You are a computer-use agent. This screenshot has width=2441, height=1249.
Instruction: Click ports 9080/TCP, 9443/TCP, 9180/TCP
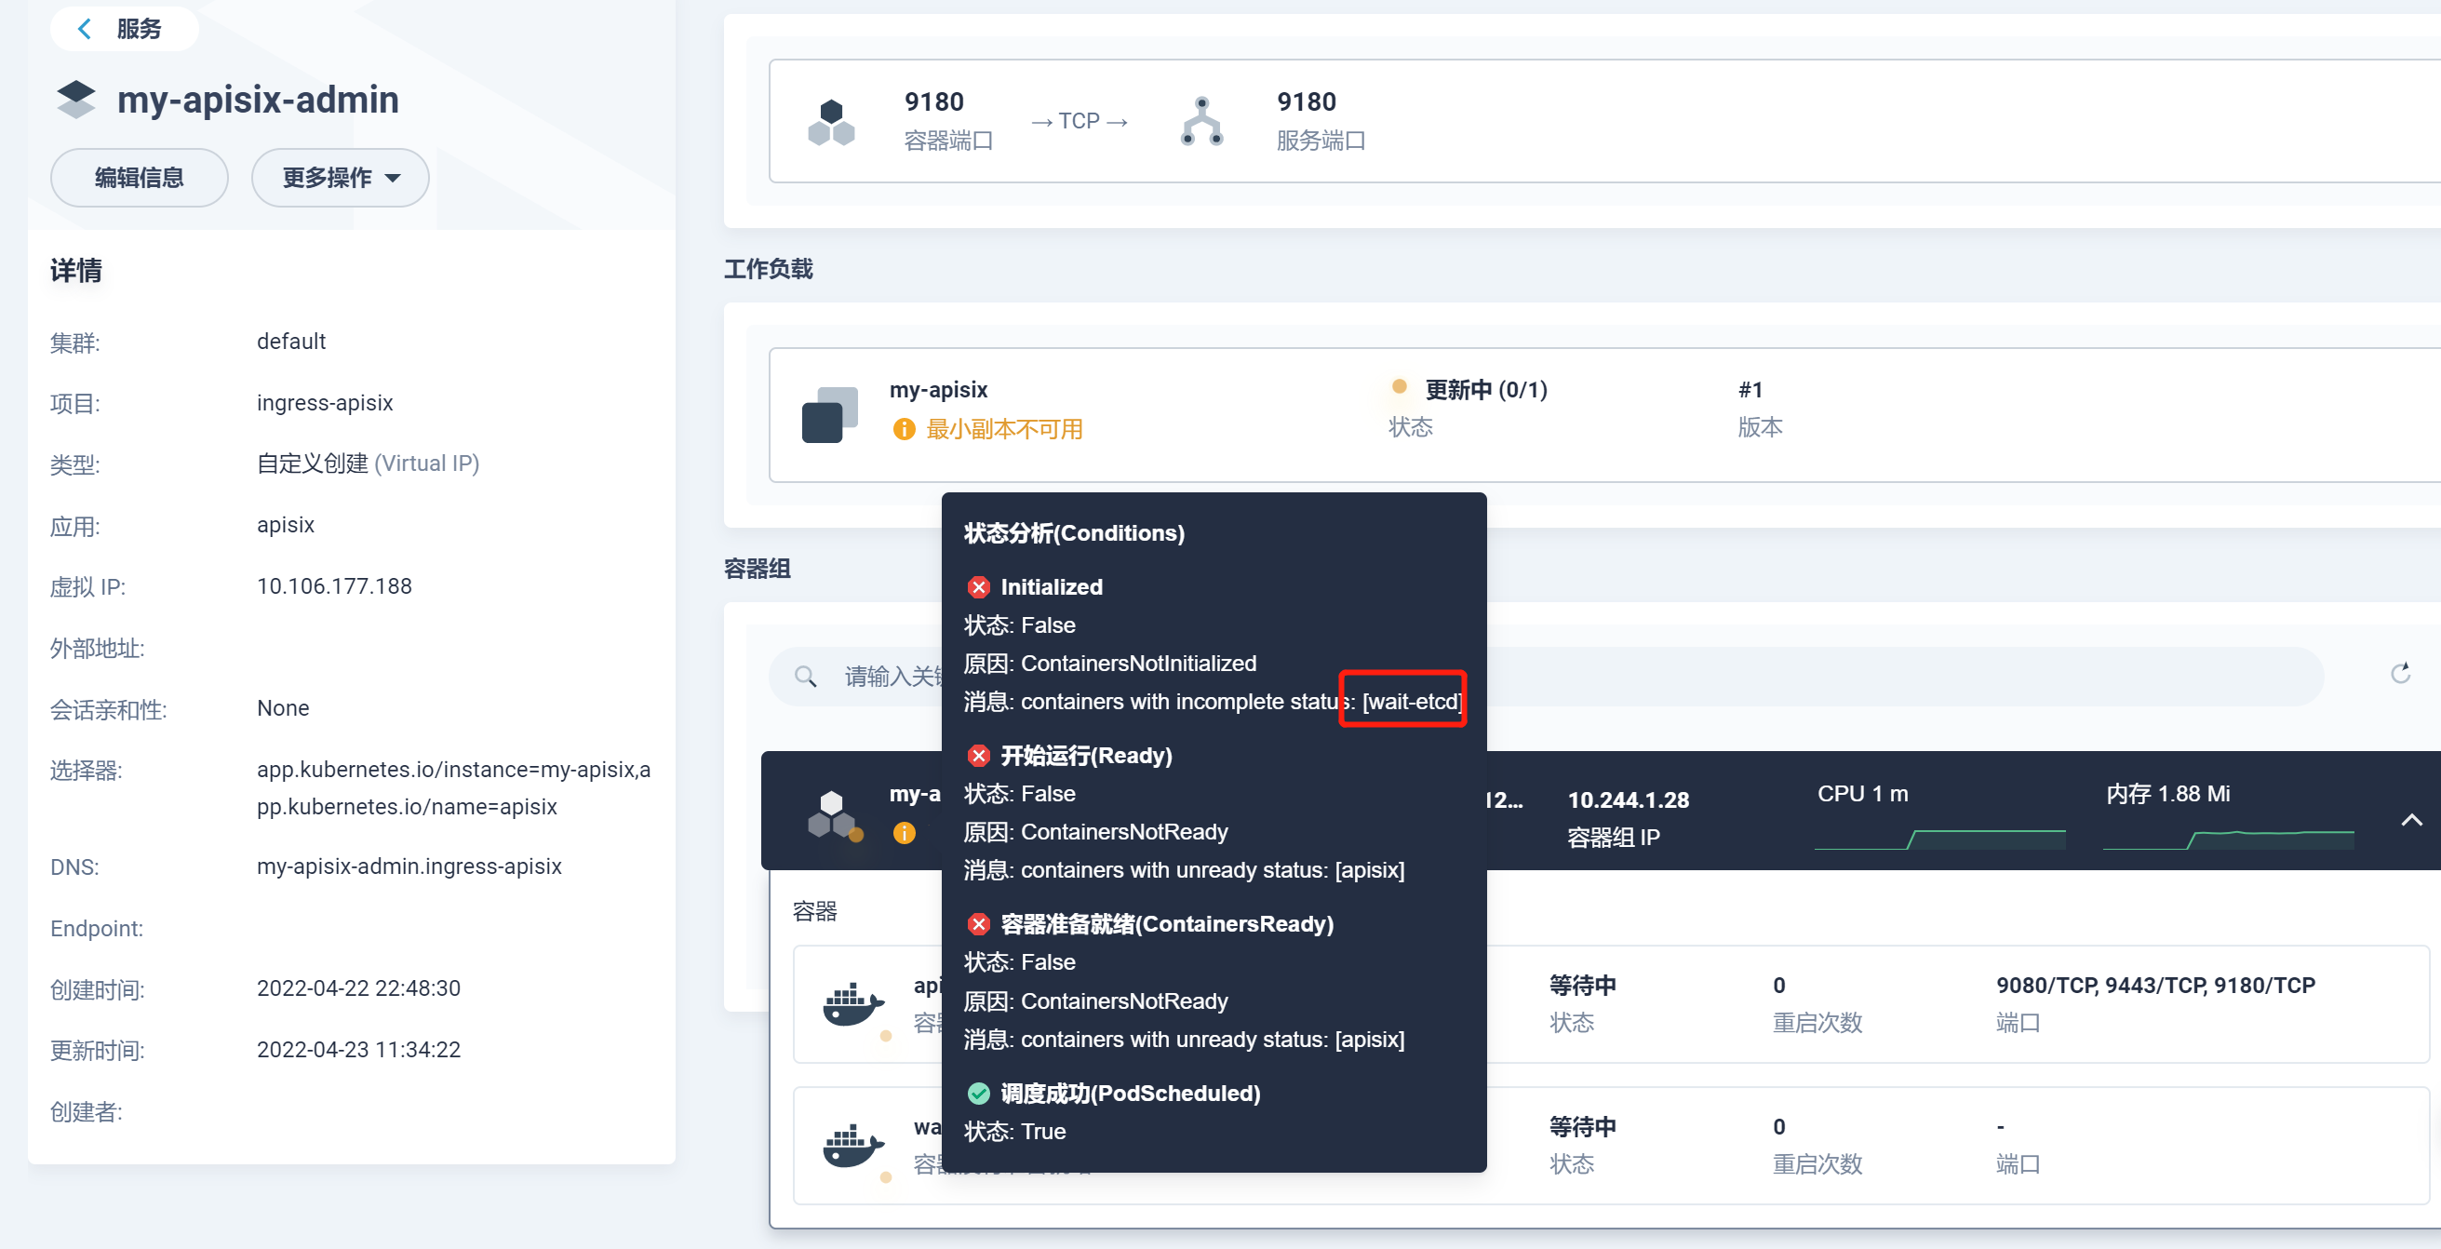pos(2154,986)
